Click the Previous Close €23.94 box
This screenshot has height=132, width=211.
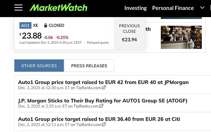(129, 33)
